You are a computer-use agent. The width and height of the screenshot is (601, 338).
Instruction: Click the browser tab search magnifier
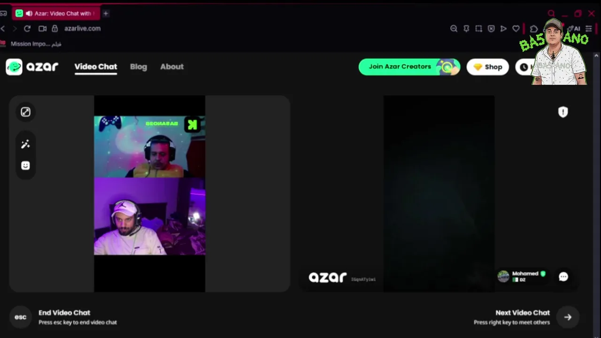[552, 14]
